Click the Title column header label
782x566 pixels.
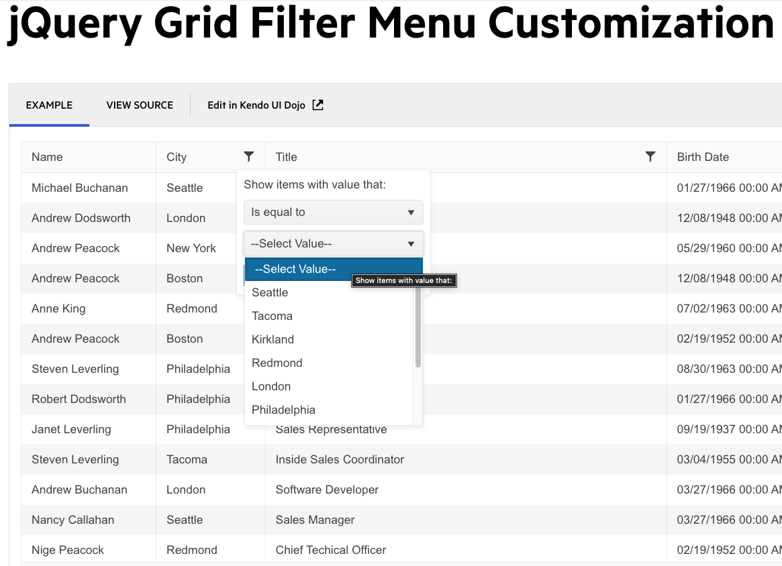click(286, 157)
